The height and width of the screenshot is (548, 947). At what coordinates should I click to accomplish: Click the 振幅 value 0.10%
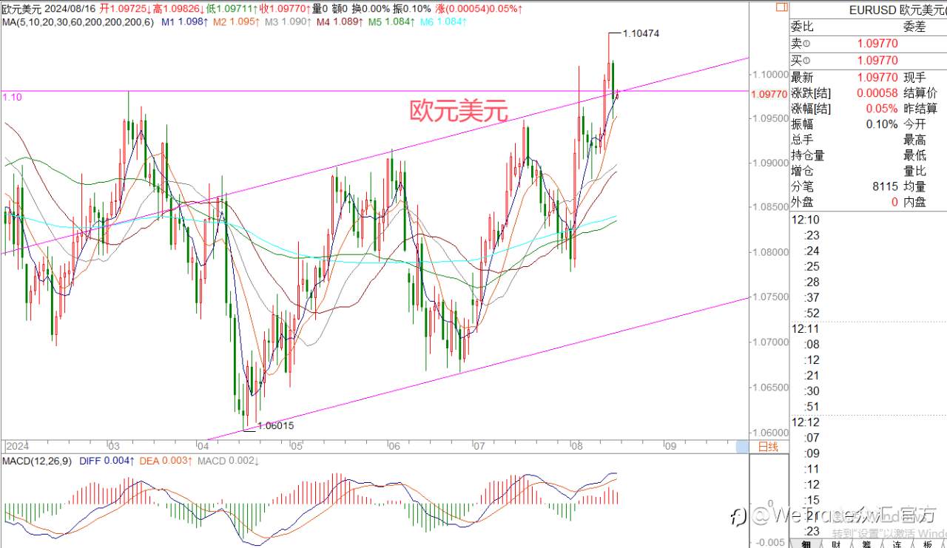point(882,124)
